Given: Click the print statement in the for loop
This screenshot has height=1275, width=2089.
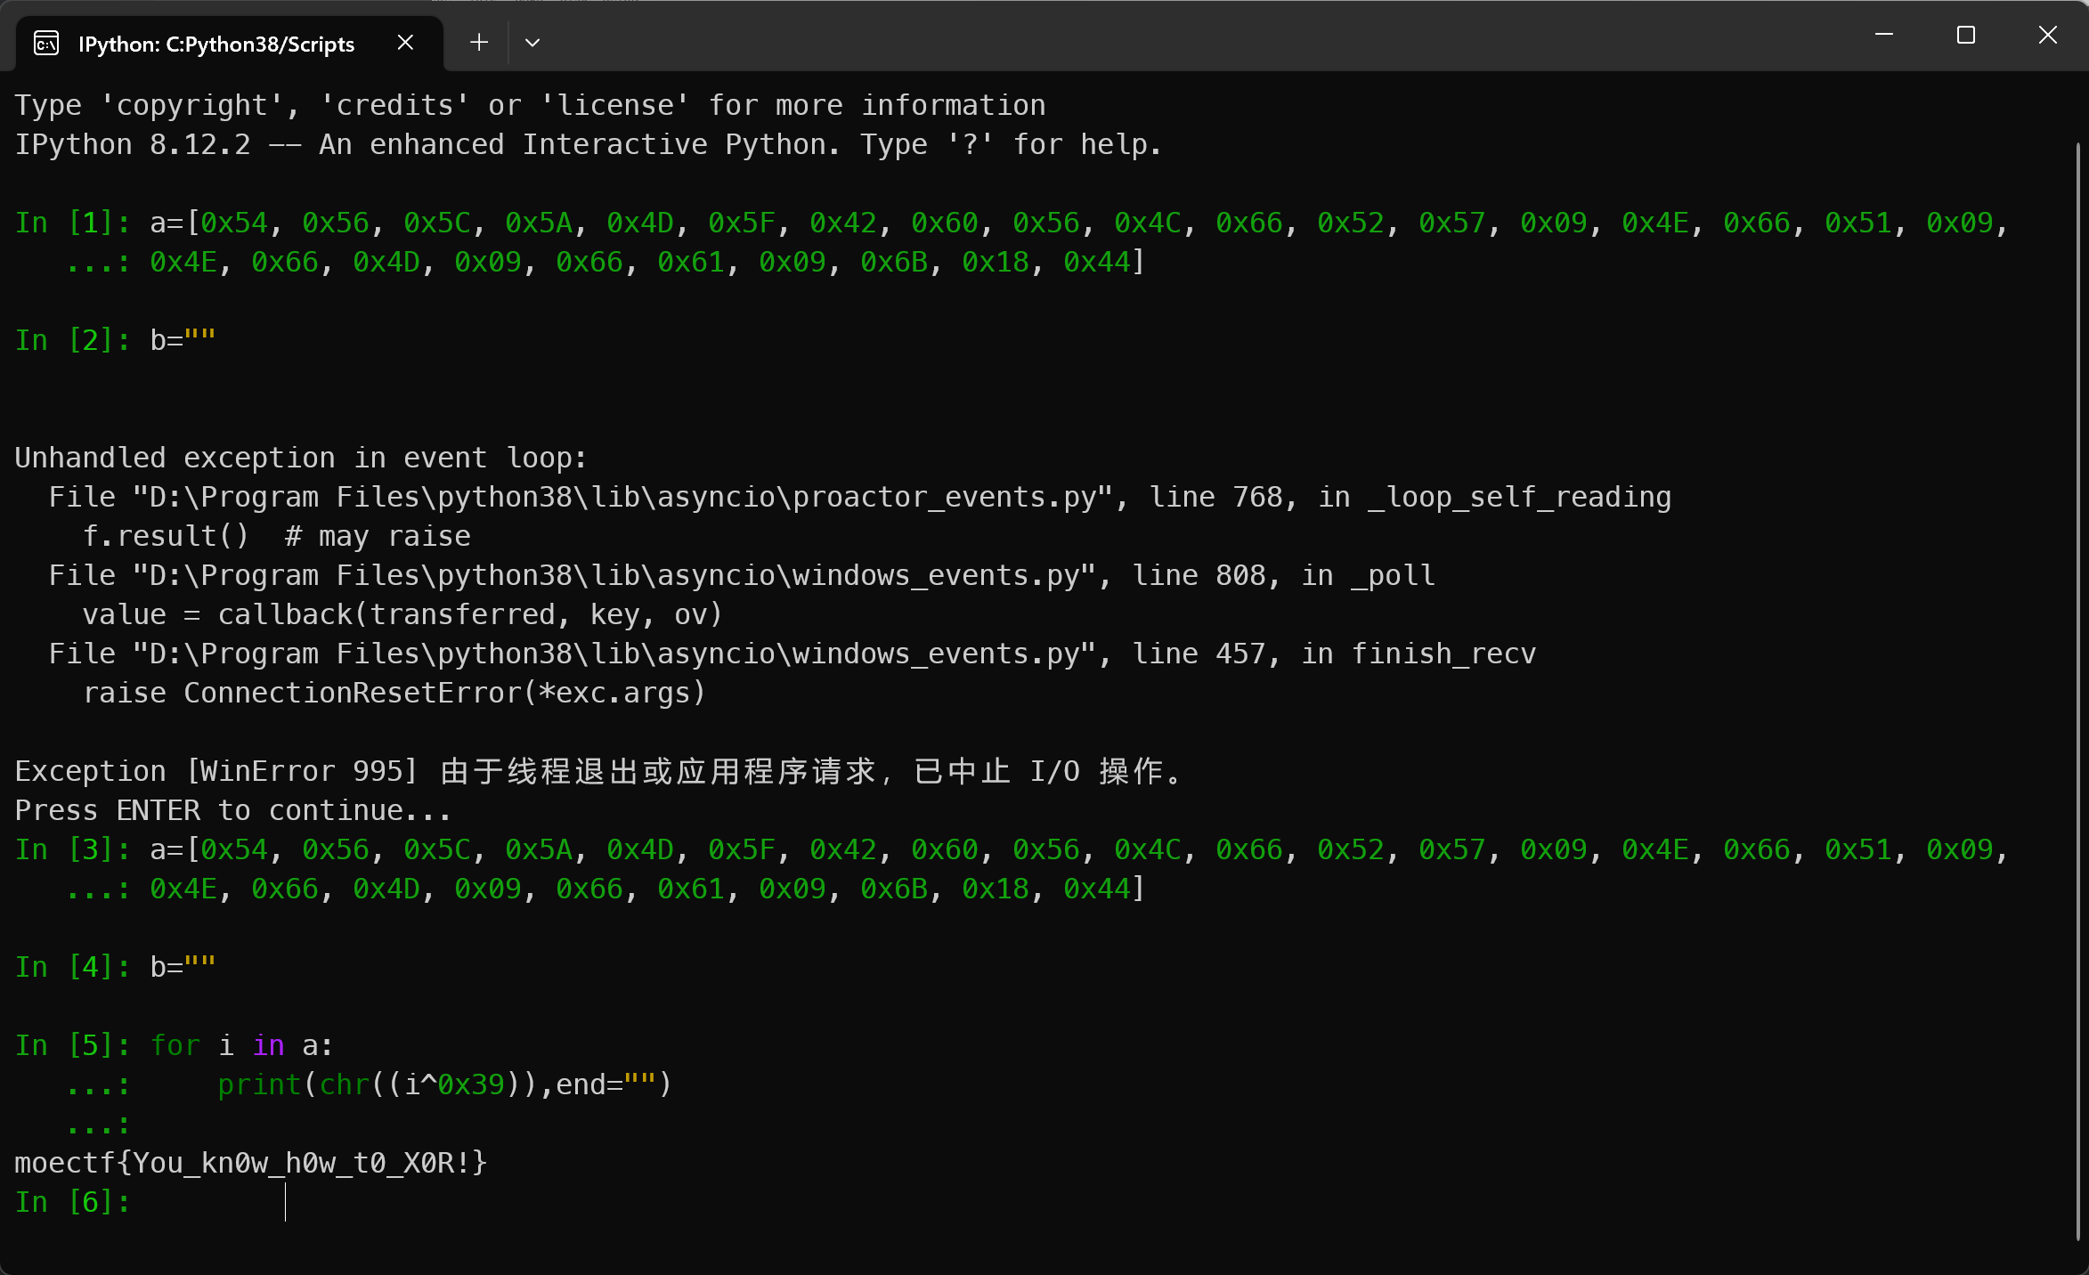Looking at the screenshot, I should 443,1084.
